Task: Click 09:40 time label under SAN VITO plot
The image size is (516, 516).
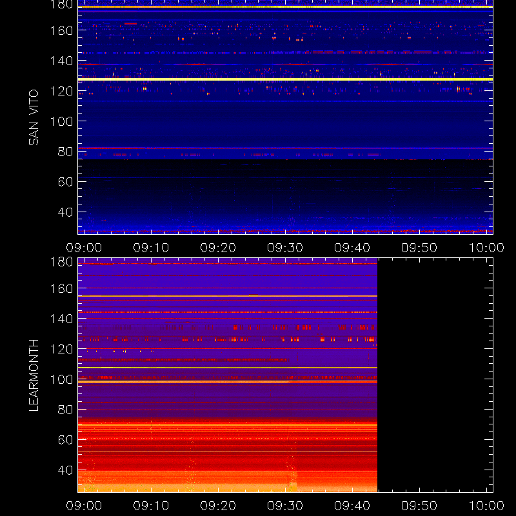Action: click(x=352, y=248)
